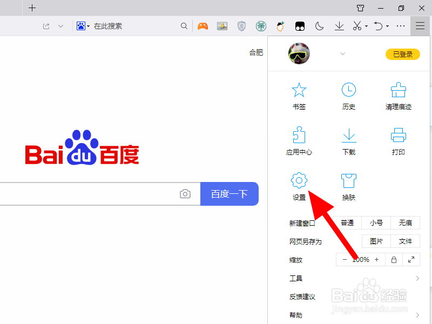
Task: Open the Bookmarks (书签) star icon
Action: (299, 90)
